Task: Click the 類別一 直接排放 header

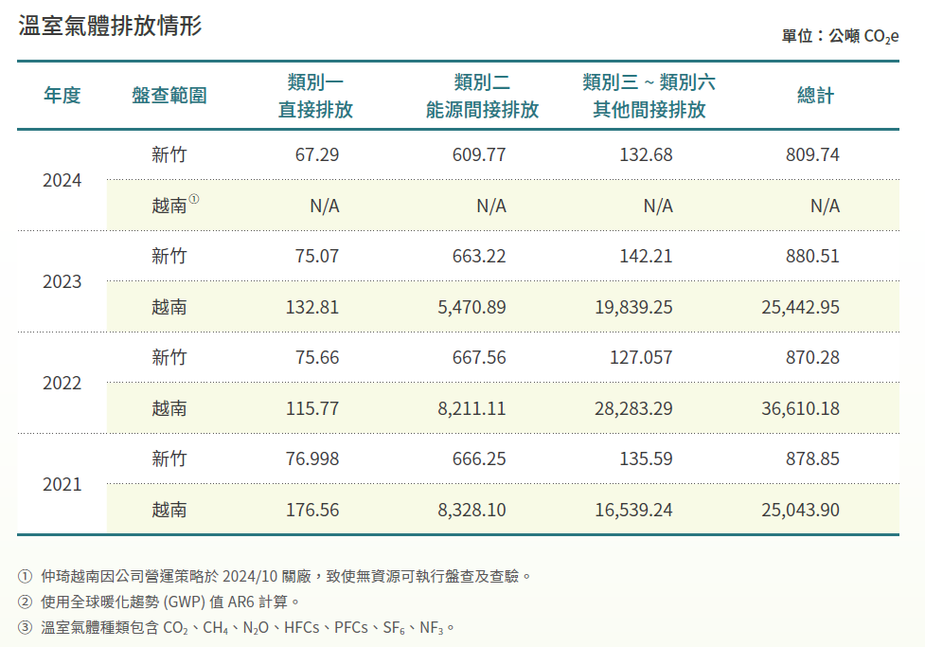Action: tap(314, 96)
